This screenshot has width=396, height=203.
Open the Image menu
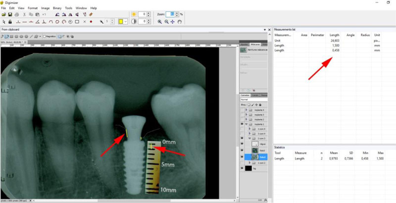[46, 8]
